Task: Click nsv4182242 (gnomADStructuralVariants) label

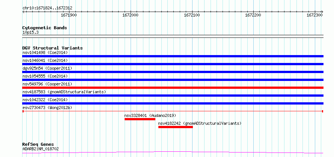Action: click(200, 123)
